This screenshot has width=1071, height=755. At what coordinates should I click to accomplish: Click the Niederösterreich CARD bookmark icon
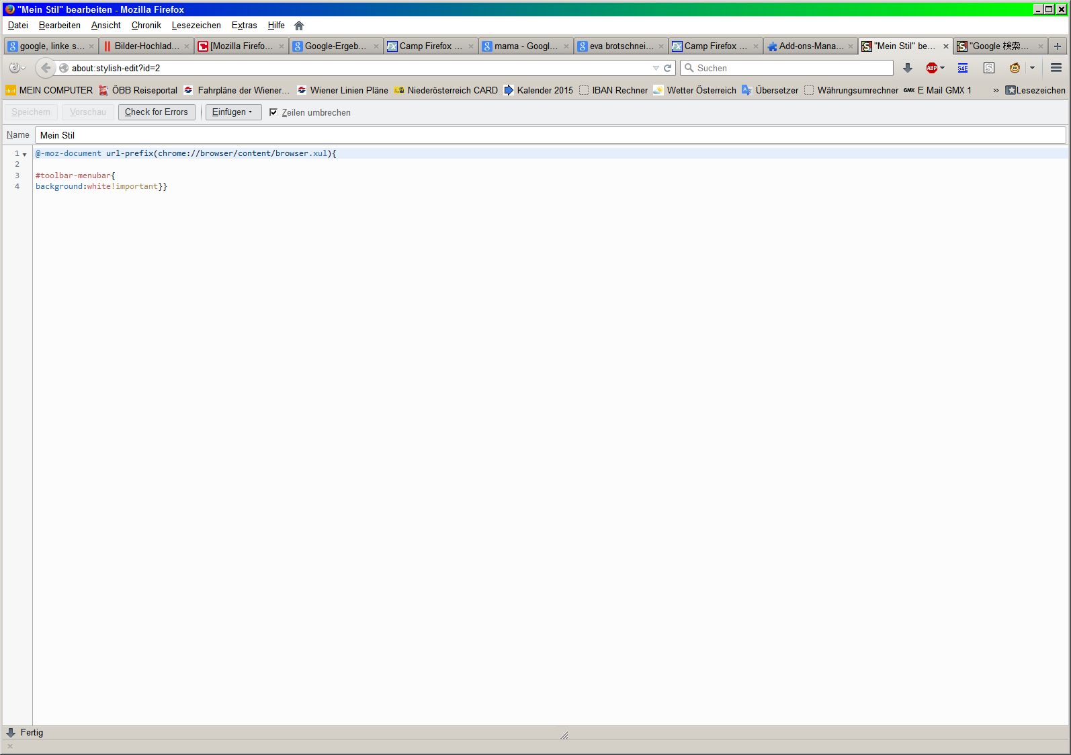point(399,90)
